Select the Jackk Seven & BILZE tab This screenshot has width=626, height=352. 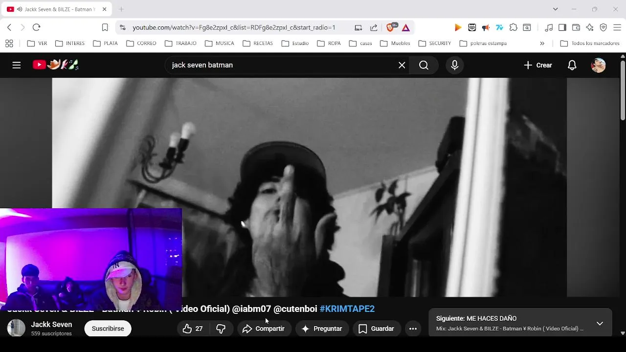(57, 9)
